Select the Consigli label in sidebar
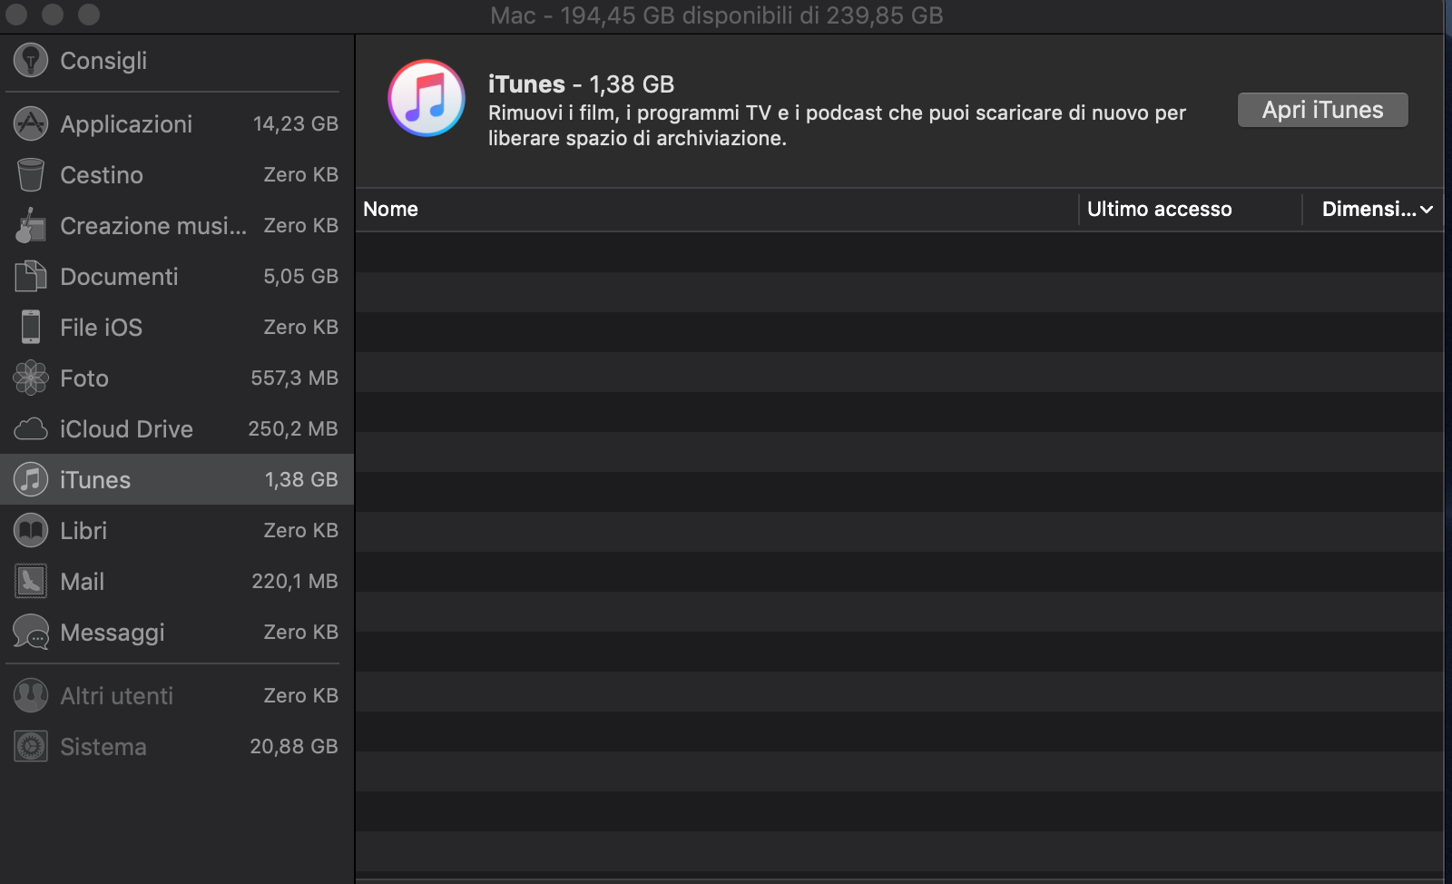Screen dimensions: 1452x884 [103, 61]
